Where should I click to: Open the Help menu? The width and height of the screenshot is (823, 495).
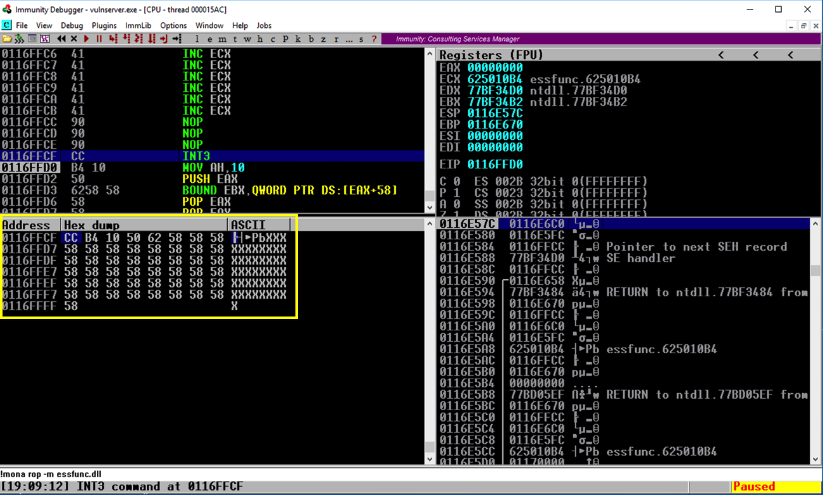pos(240,25)
